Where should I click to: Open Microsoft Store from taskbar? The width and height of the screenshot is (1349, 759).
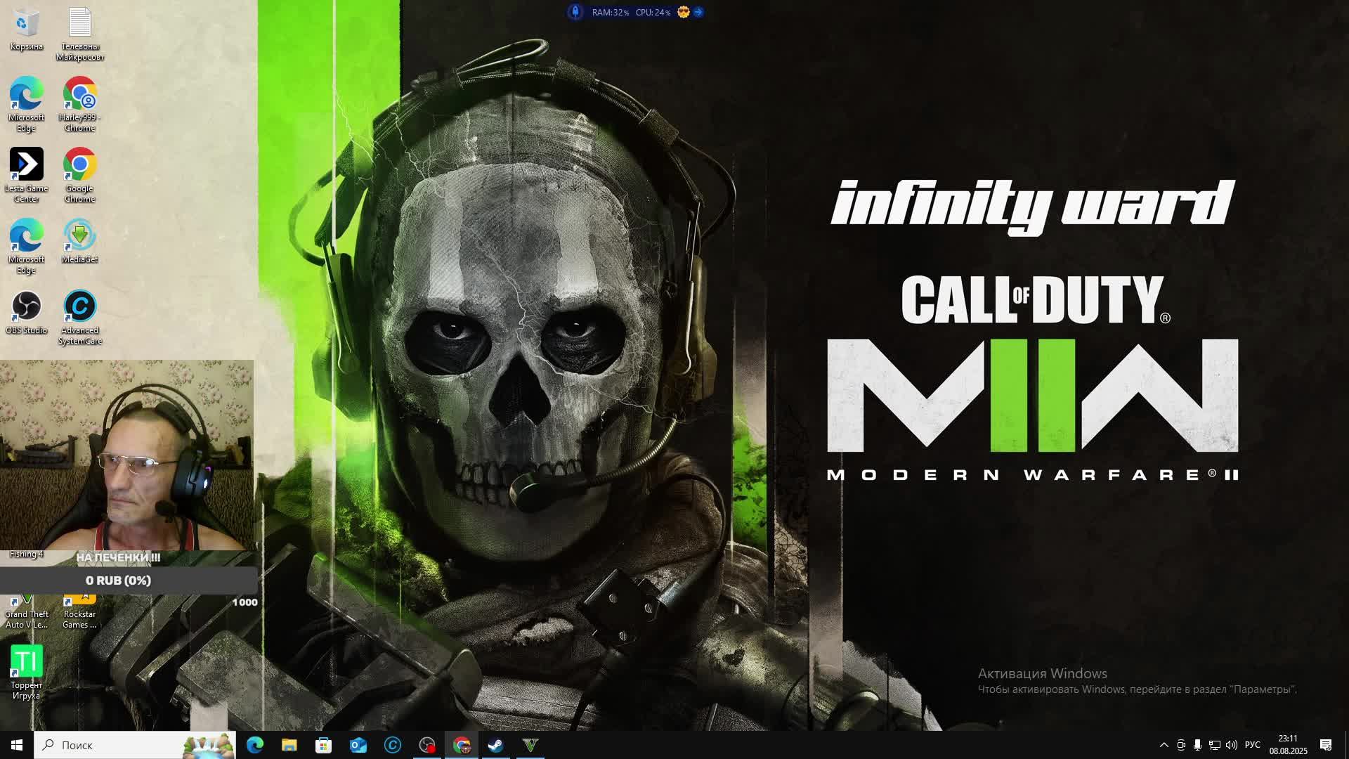(x=323, y=745)
